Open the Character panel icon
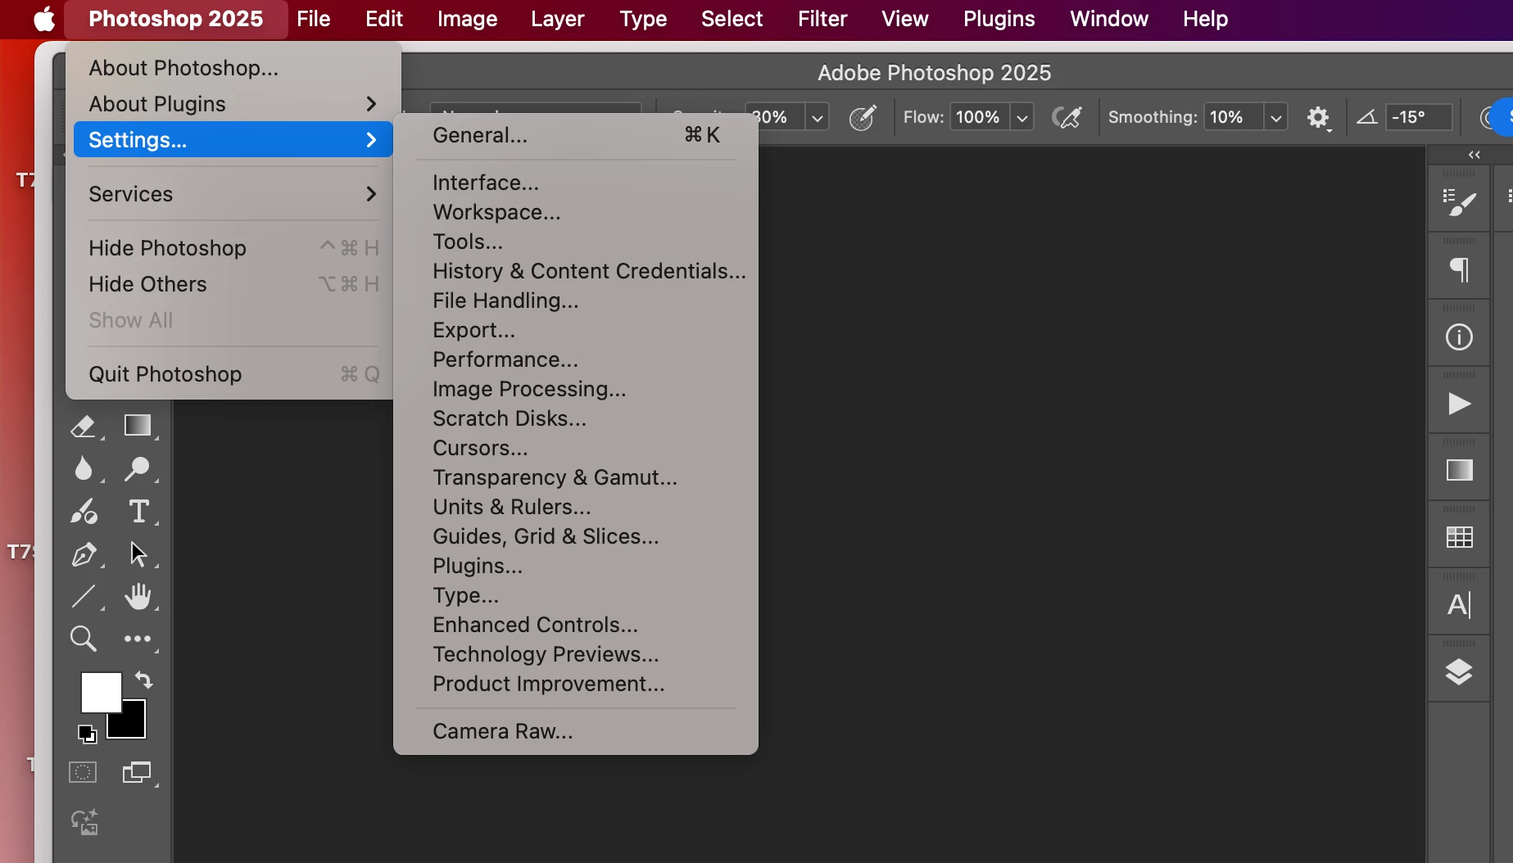 click(x=1459, y=605)
